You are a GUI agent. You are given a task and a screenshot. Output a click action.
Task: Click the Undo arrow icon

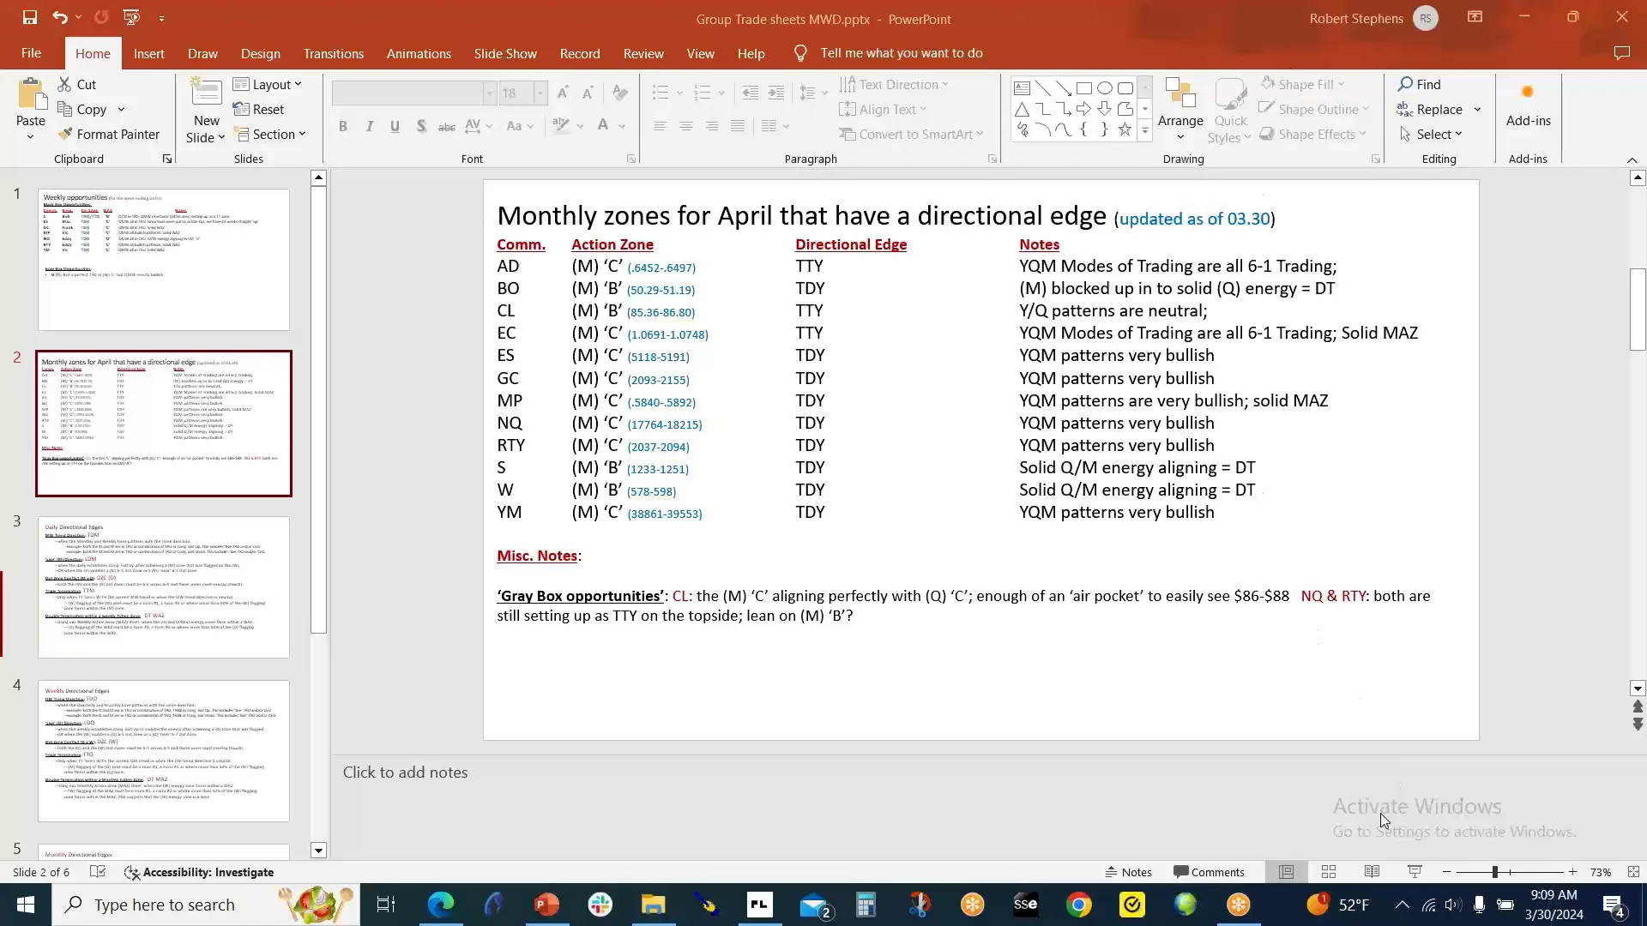point(59,17)
